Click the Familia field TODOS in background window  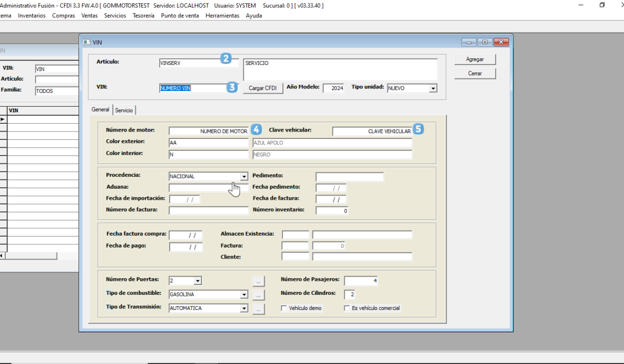tap(57, 91)
